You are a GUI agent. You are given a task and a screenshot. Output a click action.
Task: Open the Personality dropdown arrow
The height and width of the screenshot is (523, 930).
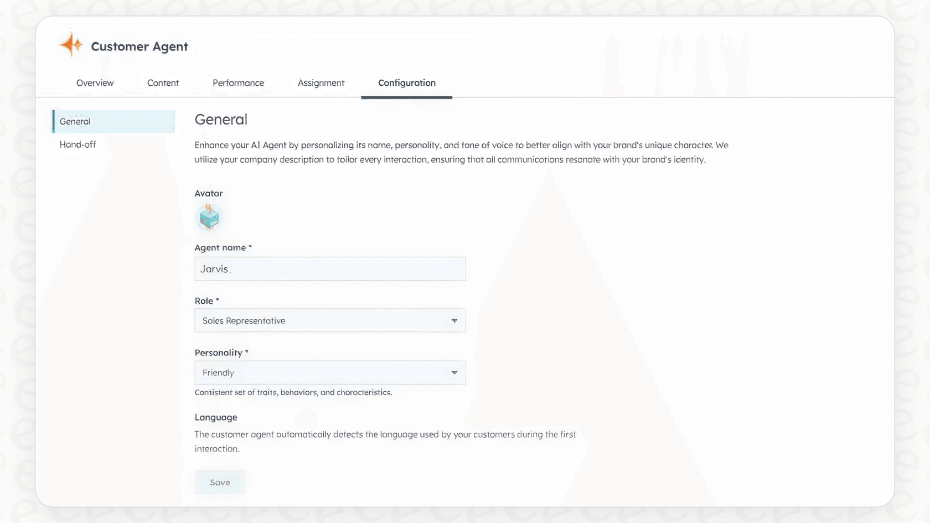click(454, 372)
